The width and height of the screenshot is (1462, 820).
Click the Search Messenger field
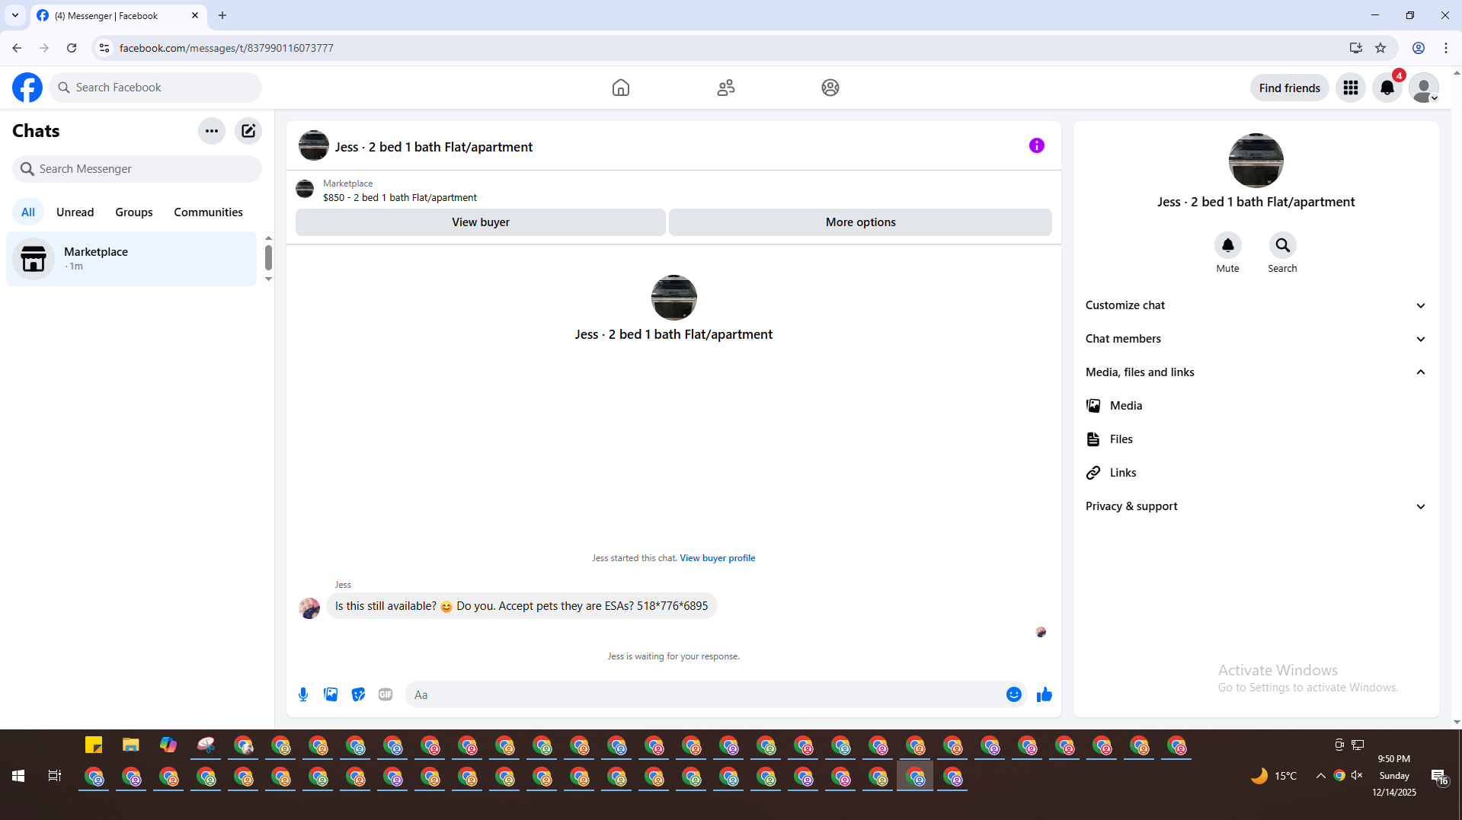137,169
